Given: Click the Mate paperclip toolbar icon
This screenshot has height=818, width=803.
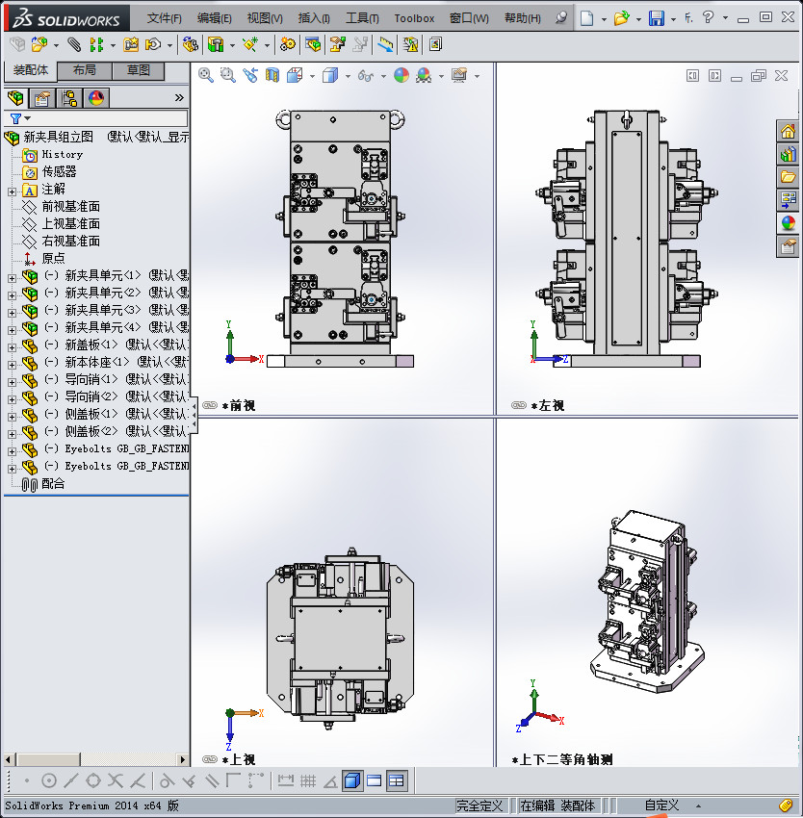Looking at the screenshot, I should [74, 45].
